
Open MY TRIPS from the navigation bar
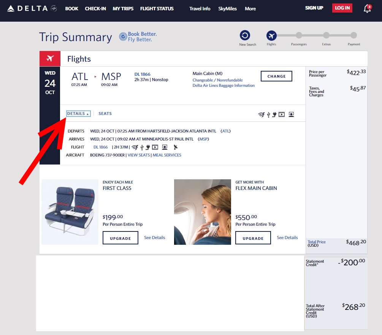(123, 8)
